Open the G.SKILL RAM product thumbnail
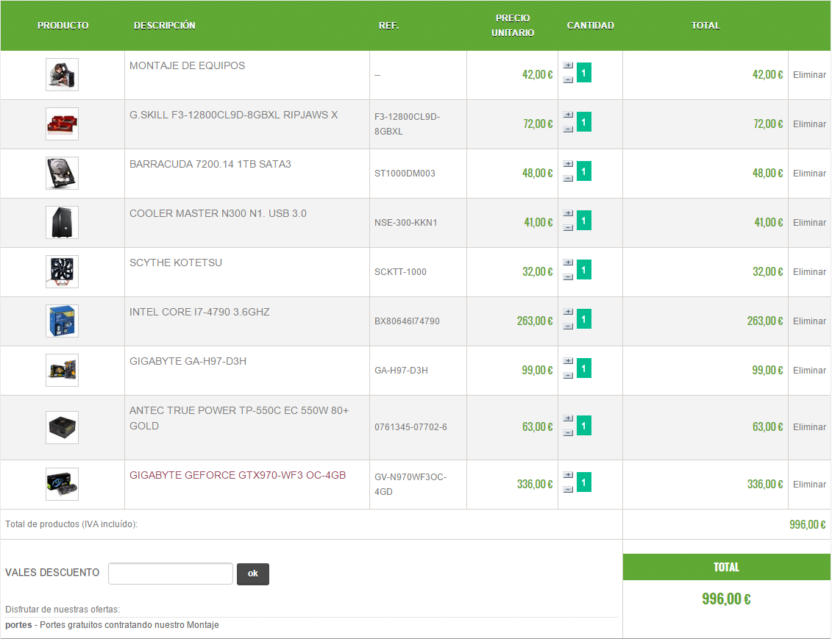Screen dimensions: 832x639 tap(62, 124)
